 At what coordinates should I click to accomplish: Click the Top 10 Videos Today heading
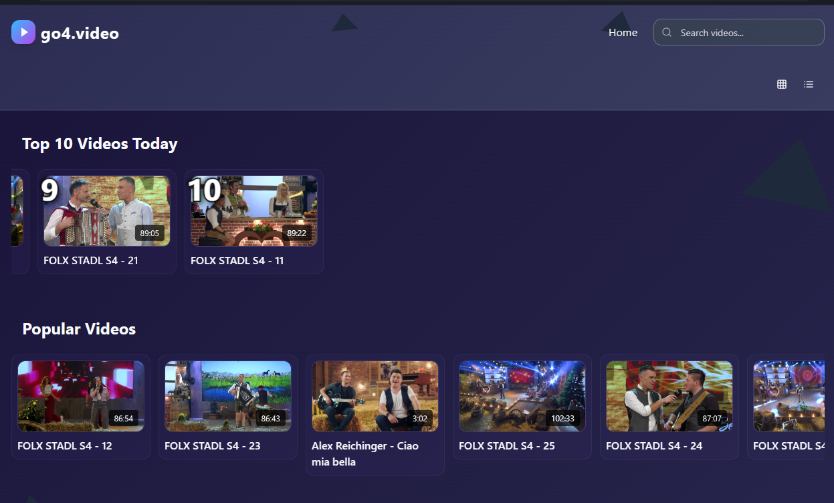coord(100,144)
